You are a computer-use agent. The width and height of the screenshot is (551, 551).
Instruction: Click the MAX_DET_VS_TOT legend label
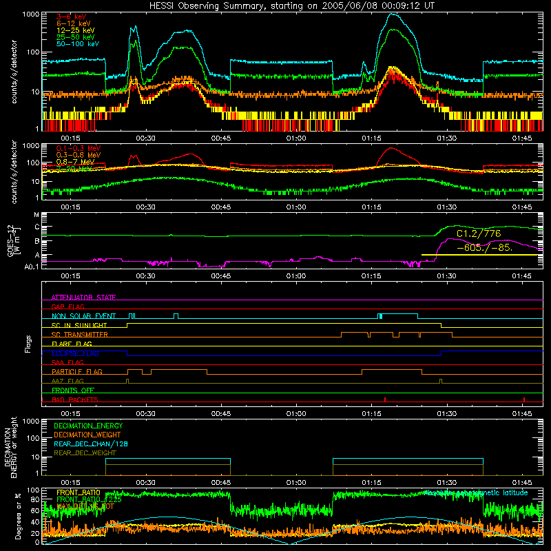point(85,506)
